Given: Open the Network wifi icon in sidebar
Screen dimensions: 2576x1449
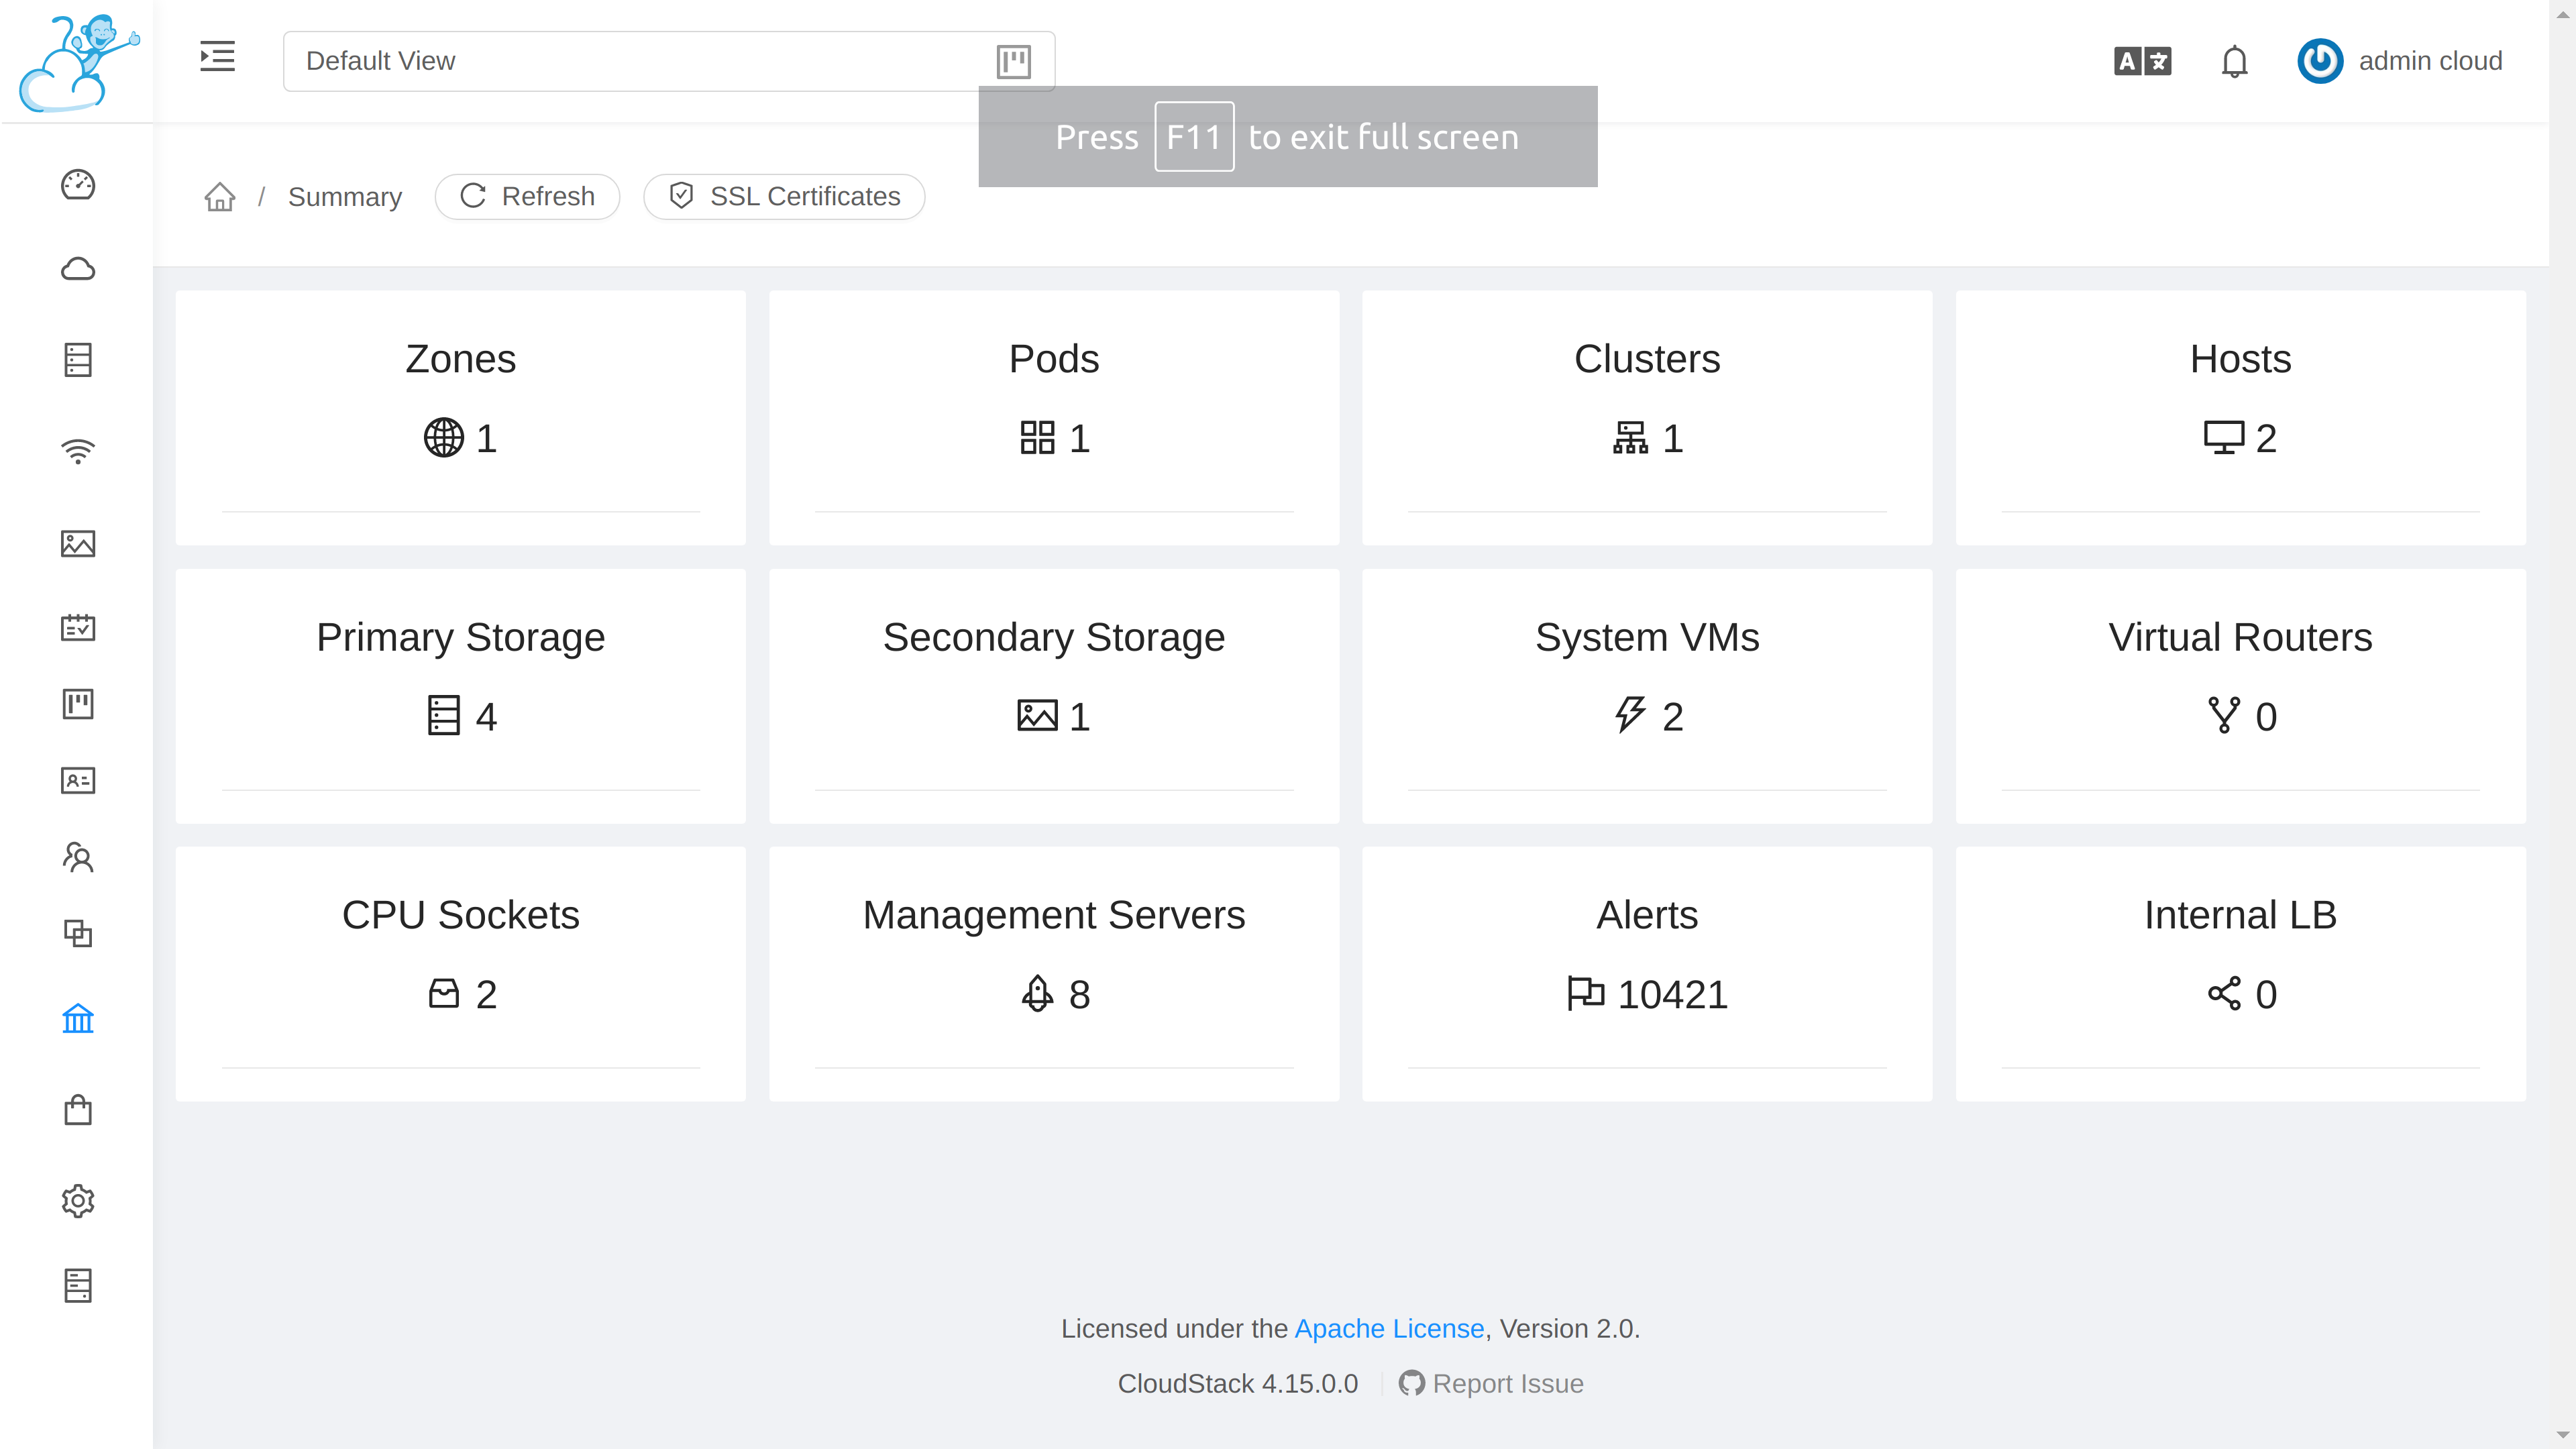Looking at the screenshot, I should (x=78, y=451).
